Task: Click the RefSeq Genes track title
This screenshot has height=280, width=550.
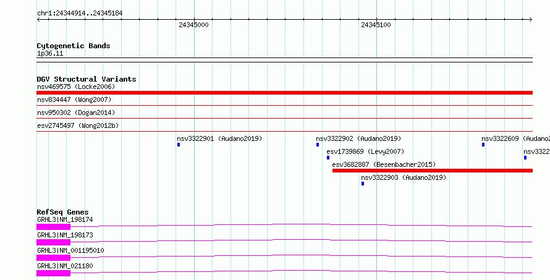Action: coord(63,212)
